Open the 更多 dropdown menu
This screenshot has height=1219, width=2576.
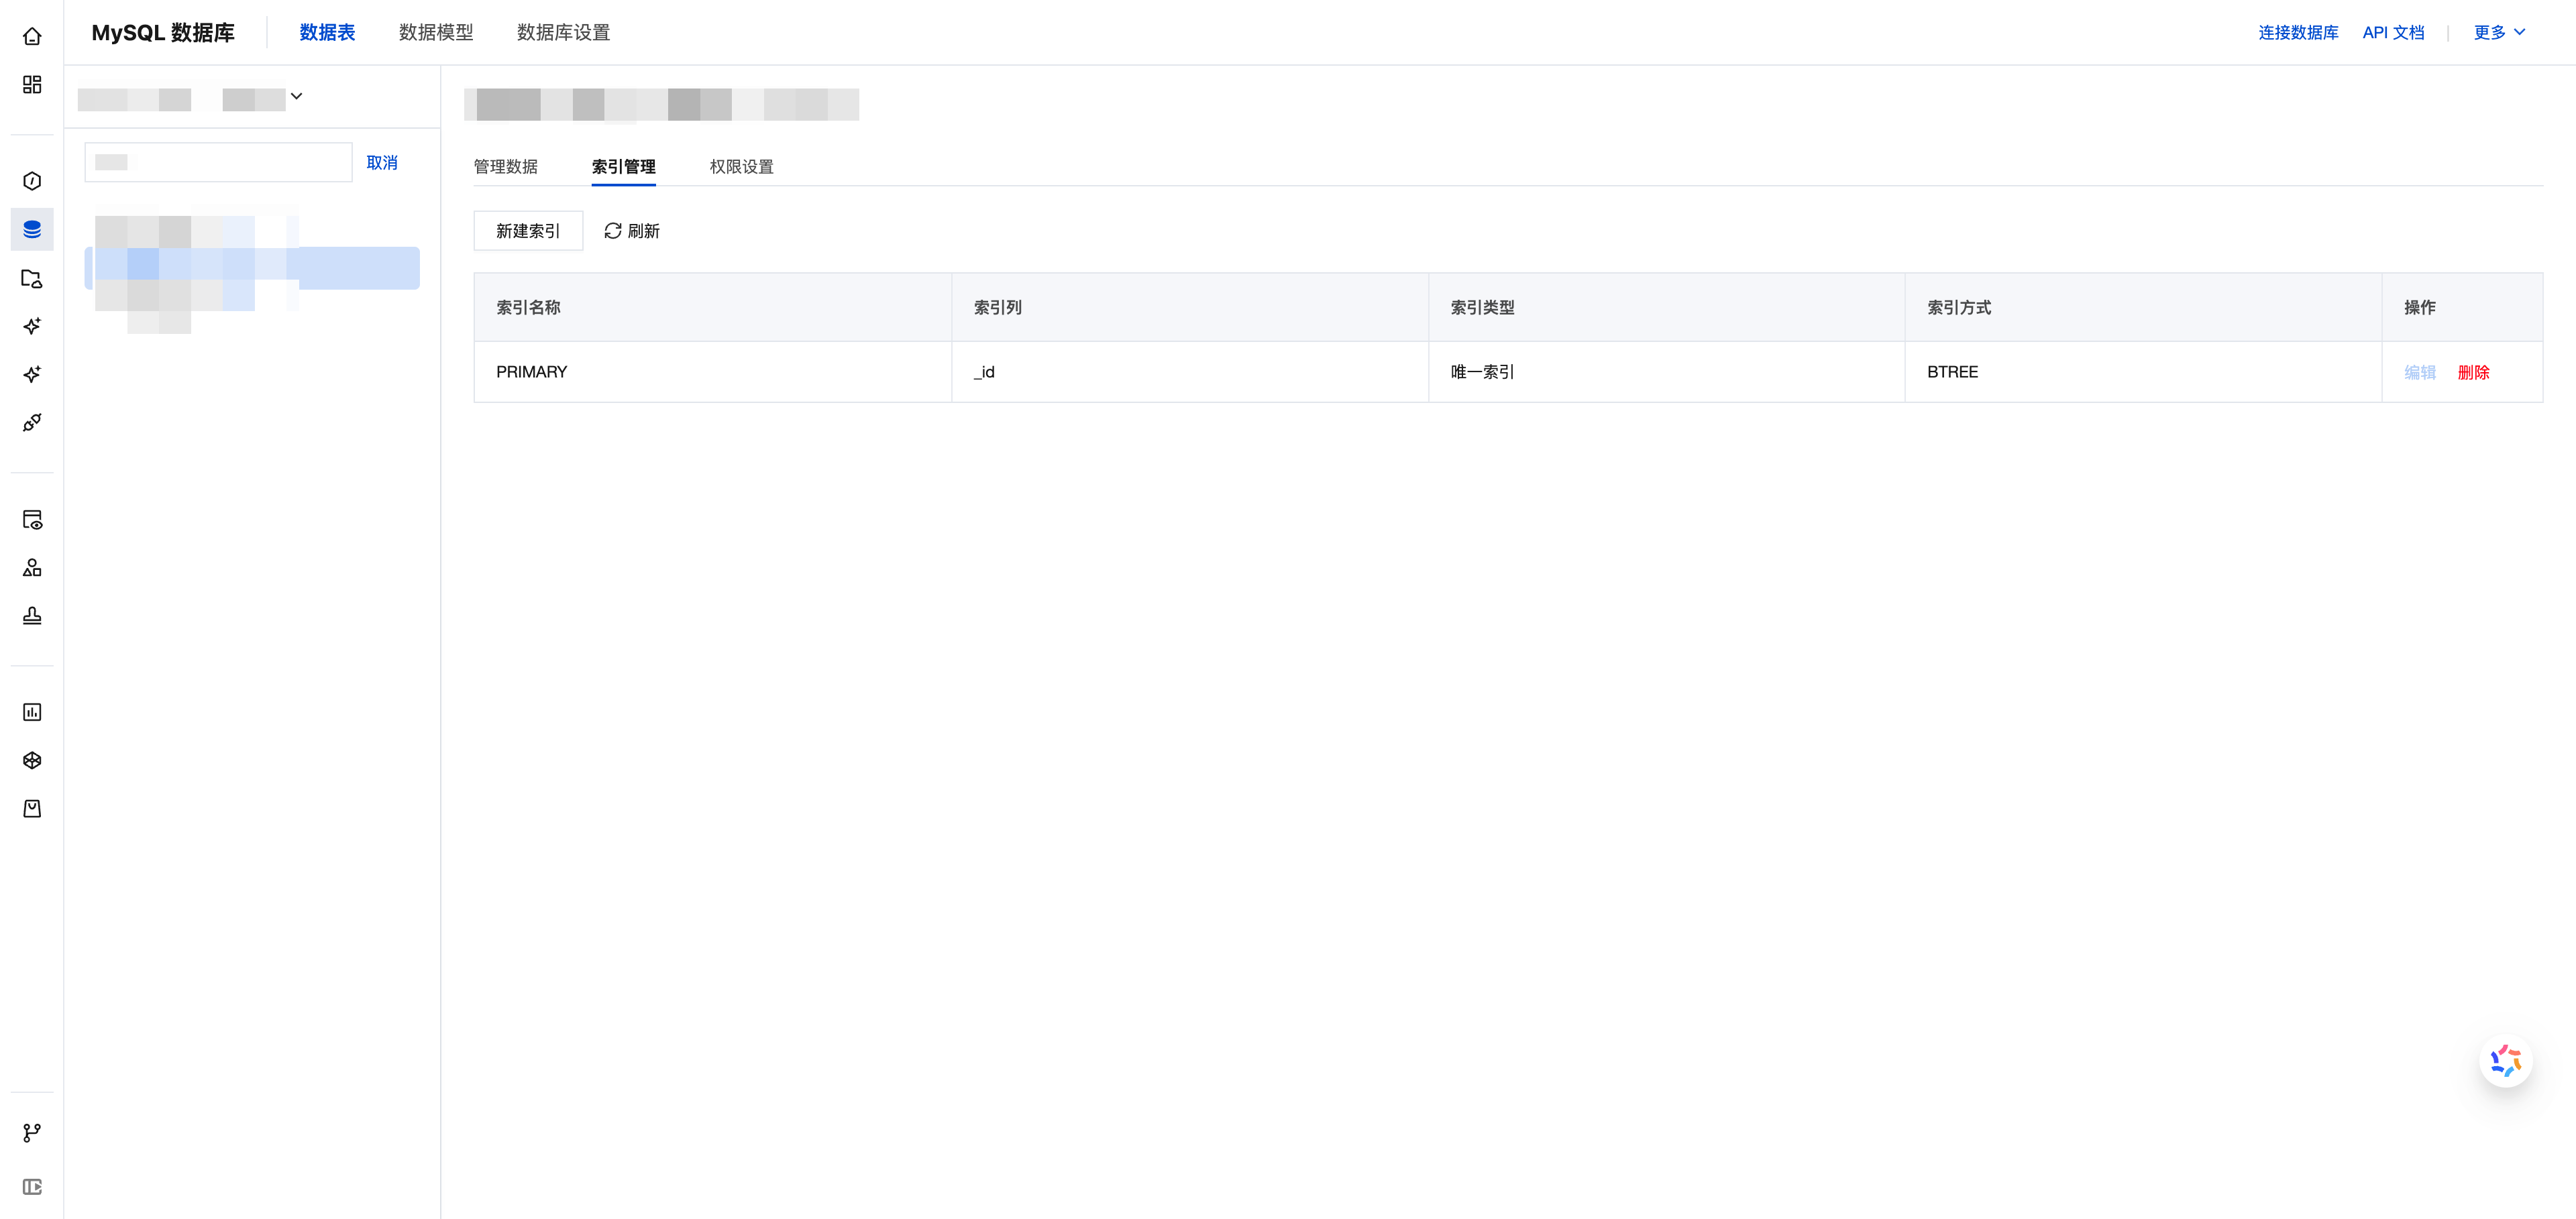pos(2498,33)
